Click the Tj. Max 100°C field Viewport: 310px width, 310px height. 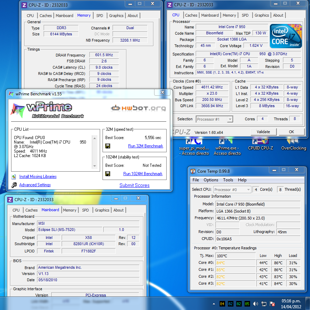point(236,256)
